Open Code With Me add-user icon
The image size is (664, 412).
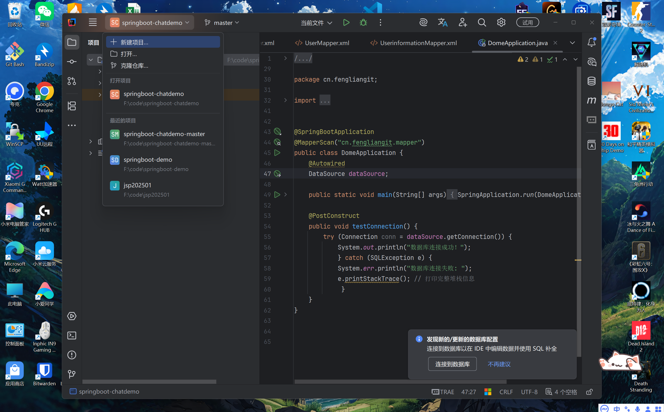462,23
